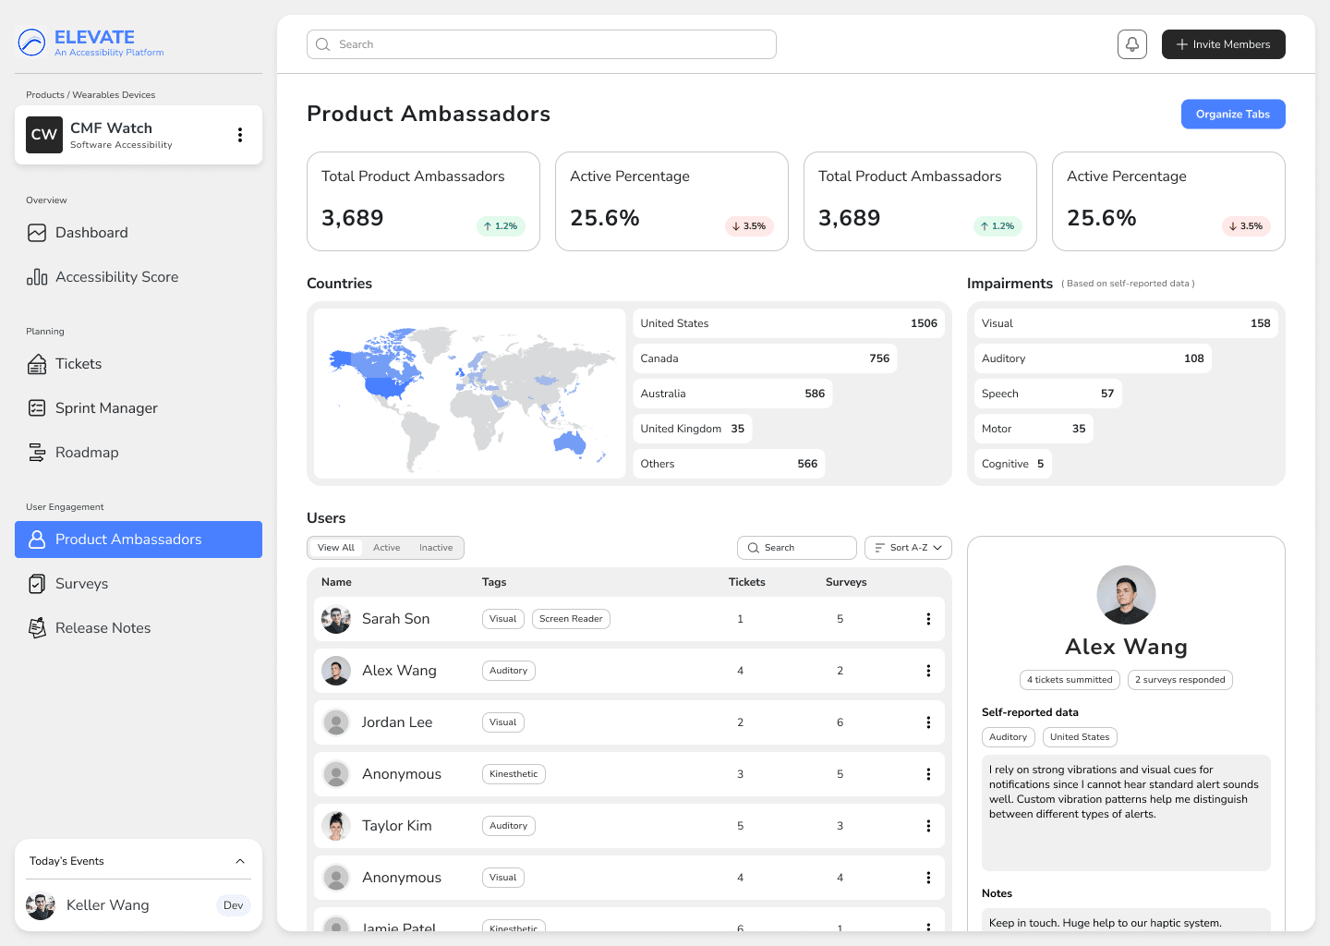
Task: Click inside the Users search field
Action: pos(796,547)
